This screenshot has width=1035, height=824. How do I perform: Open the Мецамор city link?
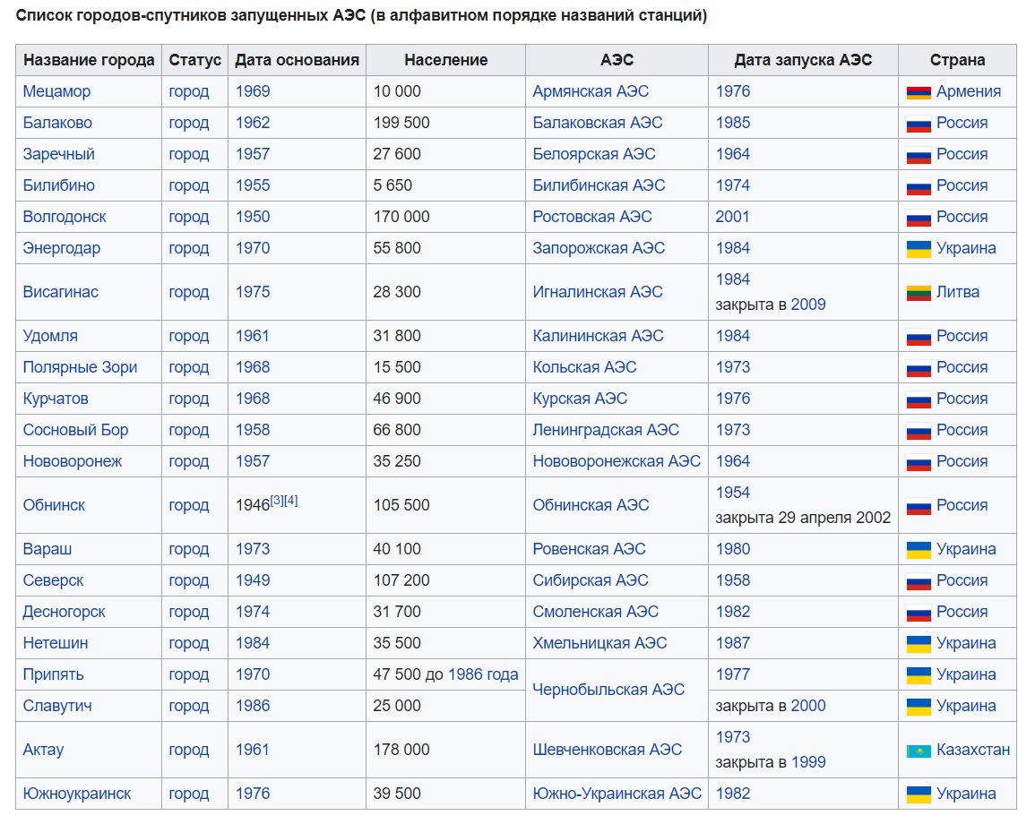(56, 91)
